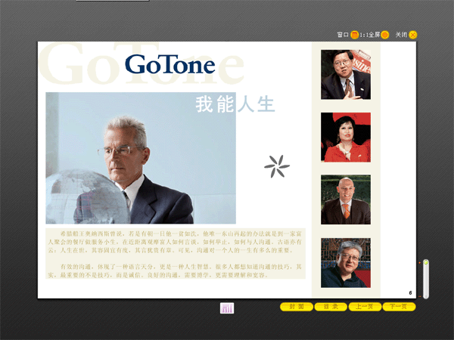The height and width of the screenshot is (340, 454).
Task: Click the plus mark above the slider
Action: [x=419, y=263]
